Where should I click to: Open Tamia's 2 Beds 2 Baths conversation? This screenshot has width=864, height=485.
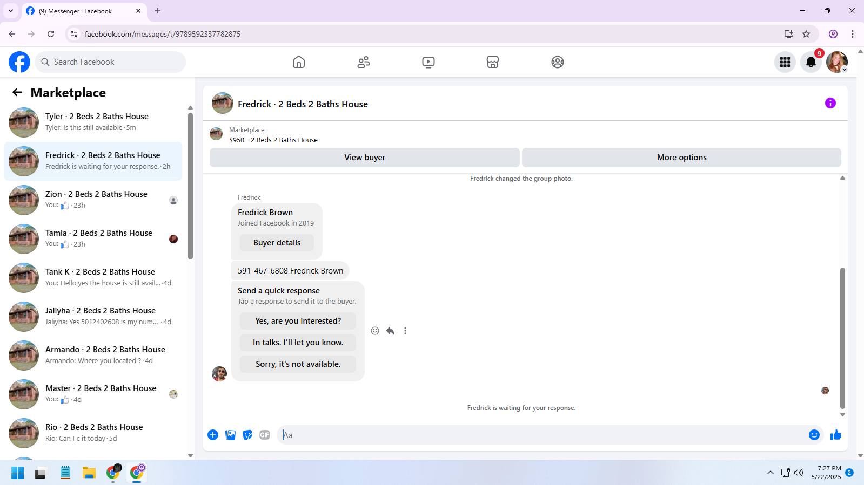pyautogui.click(x=93, y=239)
